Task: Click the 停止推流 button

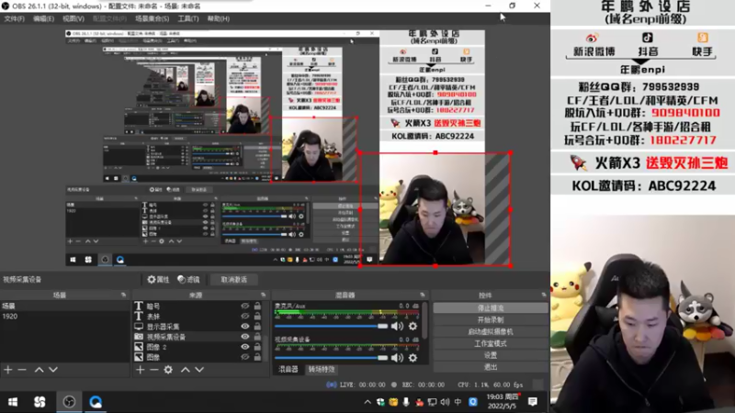Action: (x=491, y=308)
